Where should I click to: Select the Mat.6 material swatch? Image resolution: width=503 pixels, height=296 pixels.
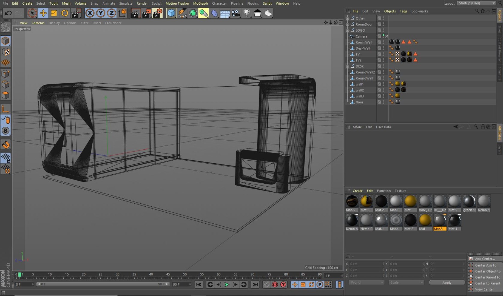[x=352, y=201]
